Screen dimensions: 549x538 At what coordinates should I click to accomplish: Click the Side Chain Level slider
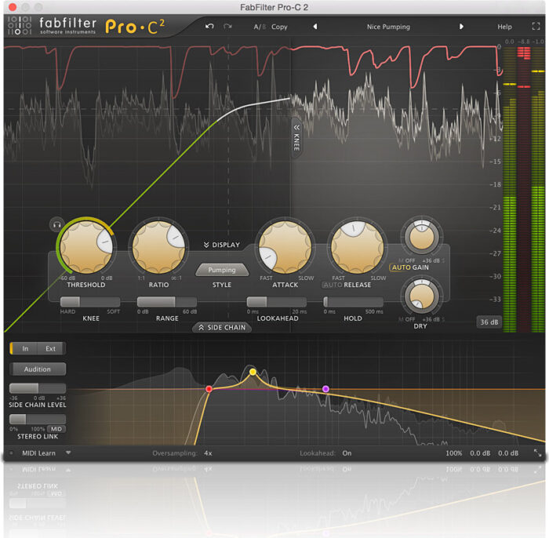[x=38, y=388]
